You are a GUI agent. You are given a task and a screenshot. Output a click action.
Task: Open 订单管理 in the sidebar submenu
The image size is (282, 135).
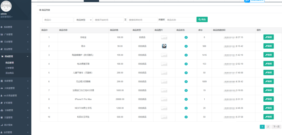[x=10, y=68]
